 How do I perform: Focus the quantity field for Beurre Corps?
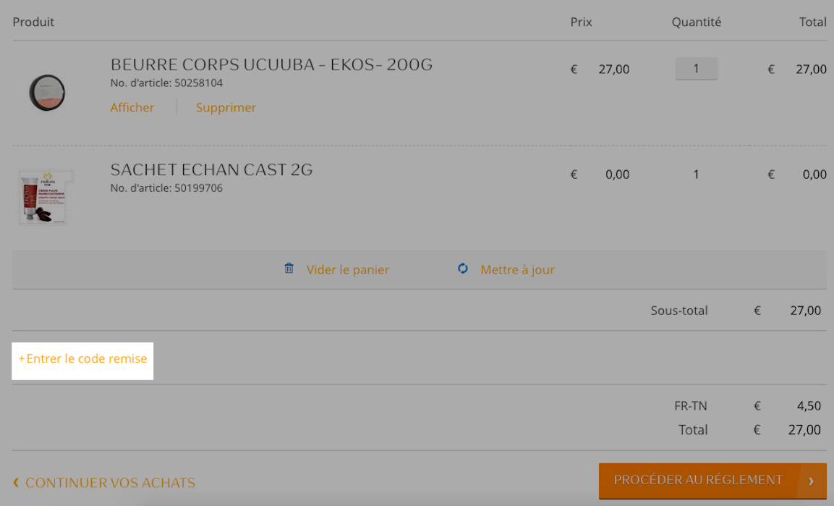697,69
